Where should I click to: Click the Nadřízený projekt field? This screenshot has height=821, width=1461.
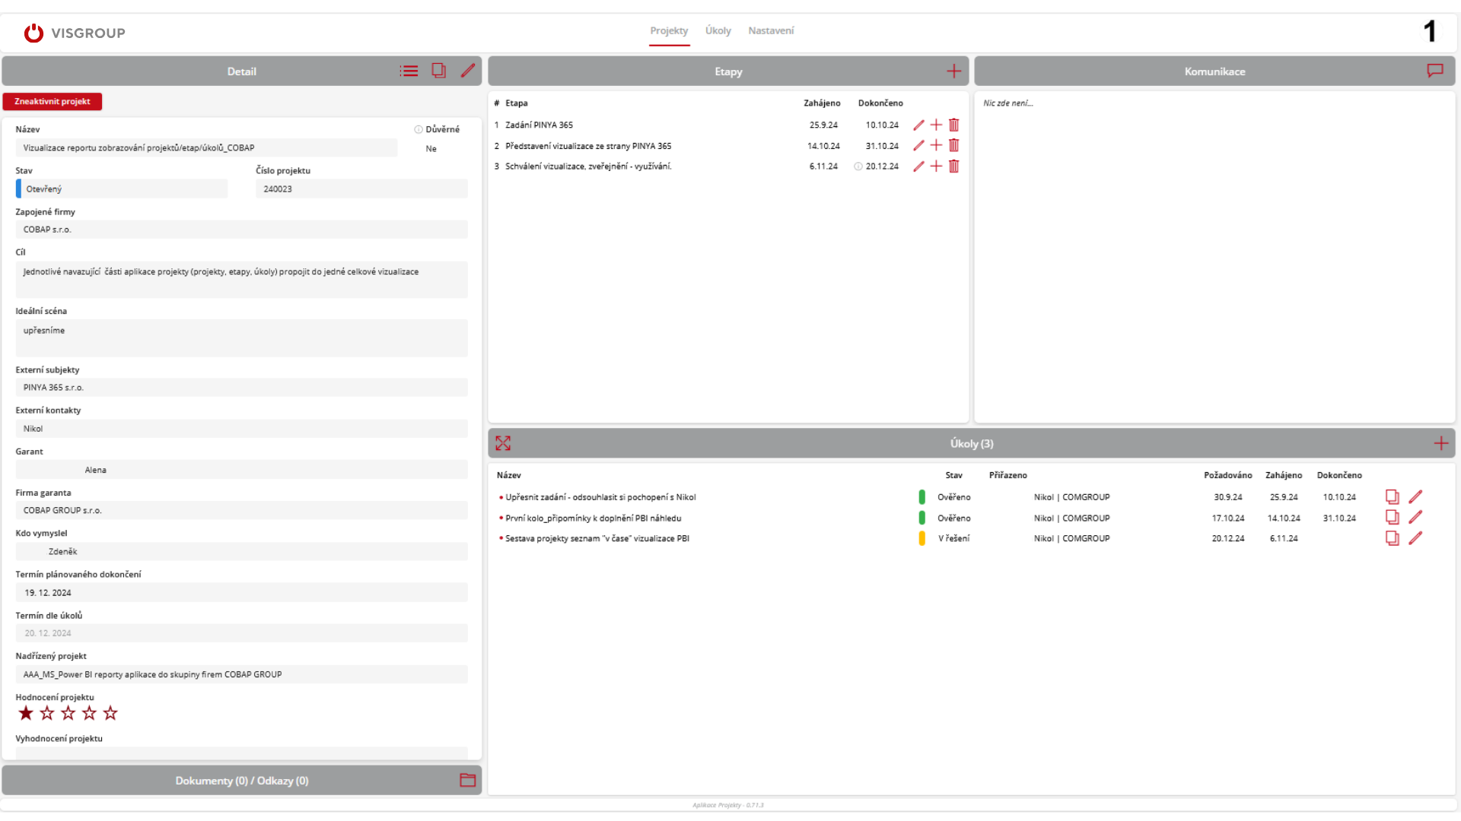[x=241, y=675]
